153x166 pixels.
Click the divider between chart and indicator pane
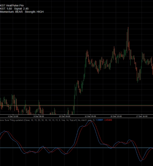tap(76, 118)
